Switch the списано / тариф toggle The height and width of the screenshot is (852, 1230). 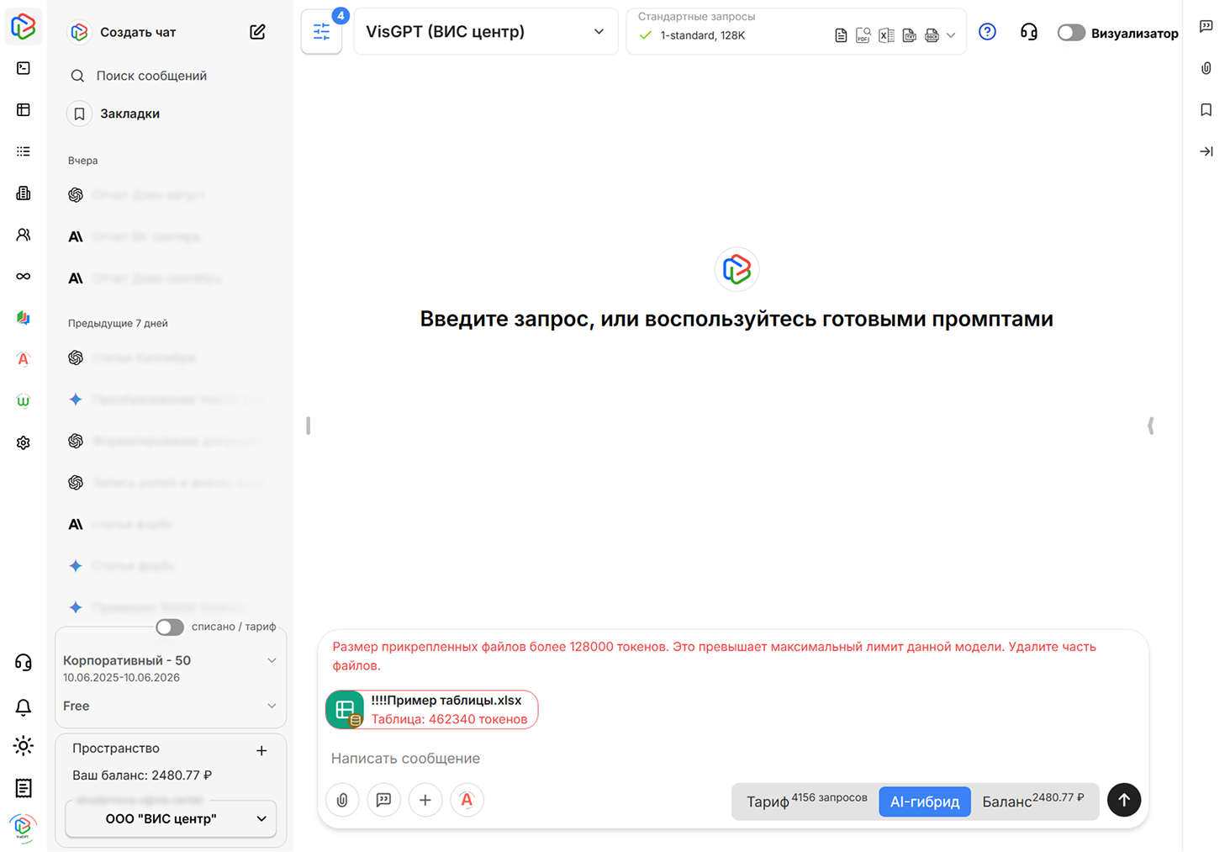point(169,627)
